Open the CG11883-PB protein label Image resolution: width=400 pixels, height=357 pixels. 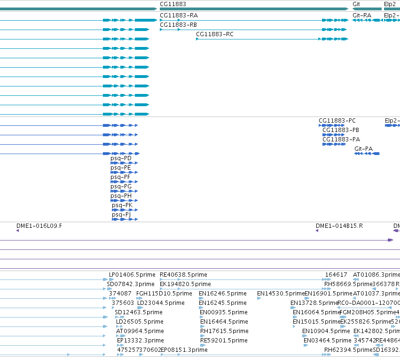(x=341, y=130)
